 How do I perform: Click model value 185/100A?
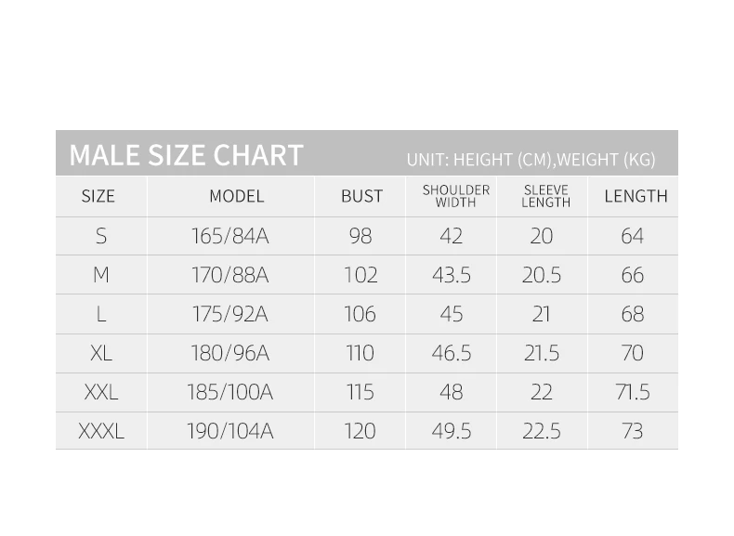(x=229, y=392)
